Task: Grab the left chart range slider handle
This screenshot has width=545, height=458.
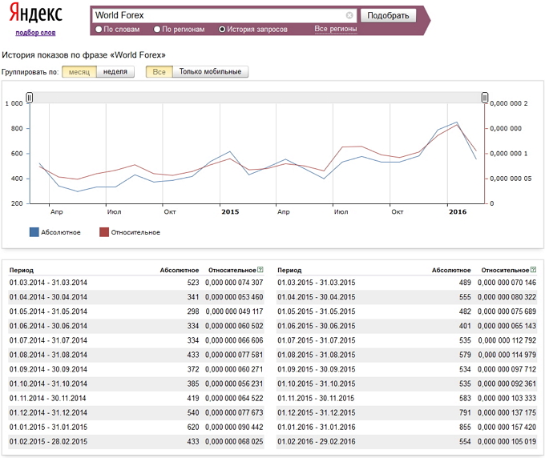Action: 30,98
